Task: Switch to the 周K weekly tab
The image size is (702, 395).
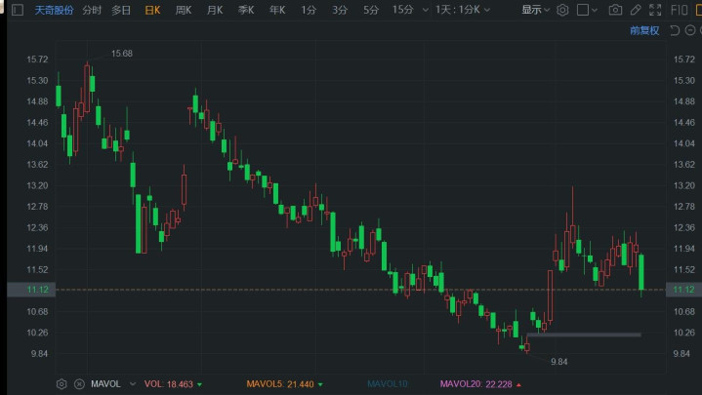Action: [184, 10]
